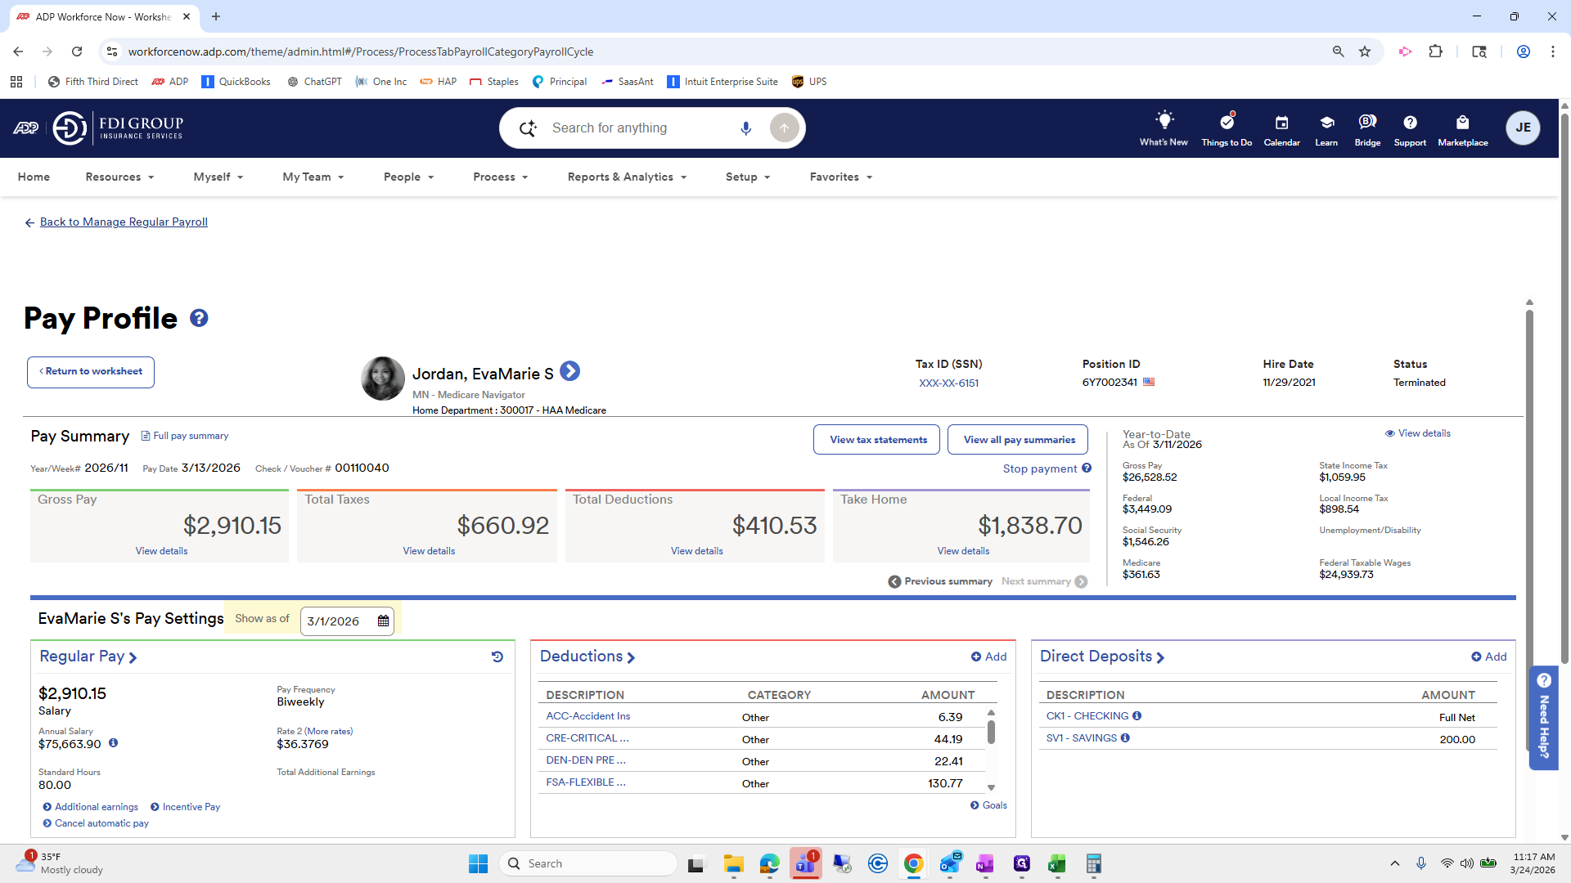Click the View tax statements button
The width and height of the screenshot is (1571, 883).
point(876,439)
